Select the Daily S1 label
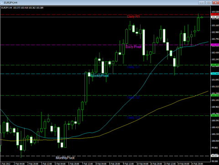 click(x=133, y=67)
